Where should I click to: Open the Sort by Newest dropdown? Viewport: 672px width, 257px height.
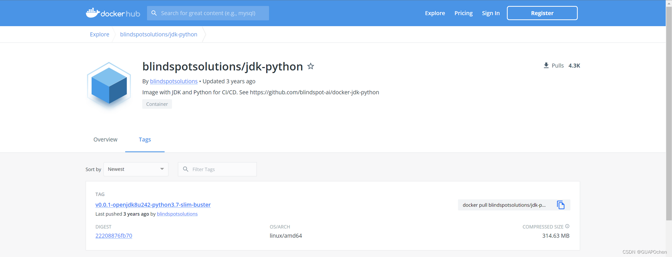(136, 169)
